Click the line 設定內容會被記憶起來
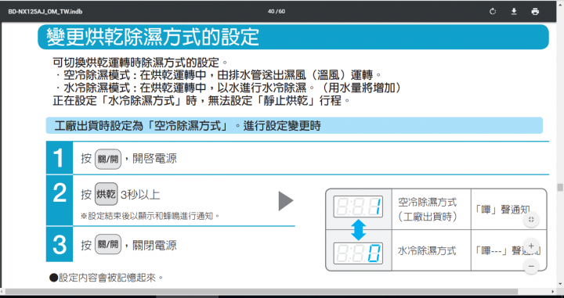 point(106,278)
